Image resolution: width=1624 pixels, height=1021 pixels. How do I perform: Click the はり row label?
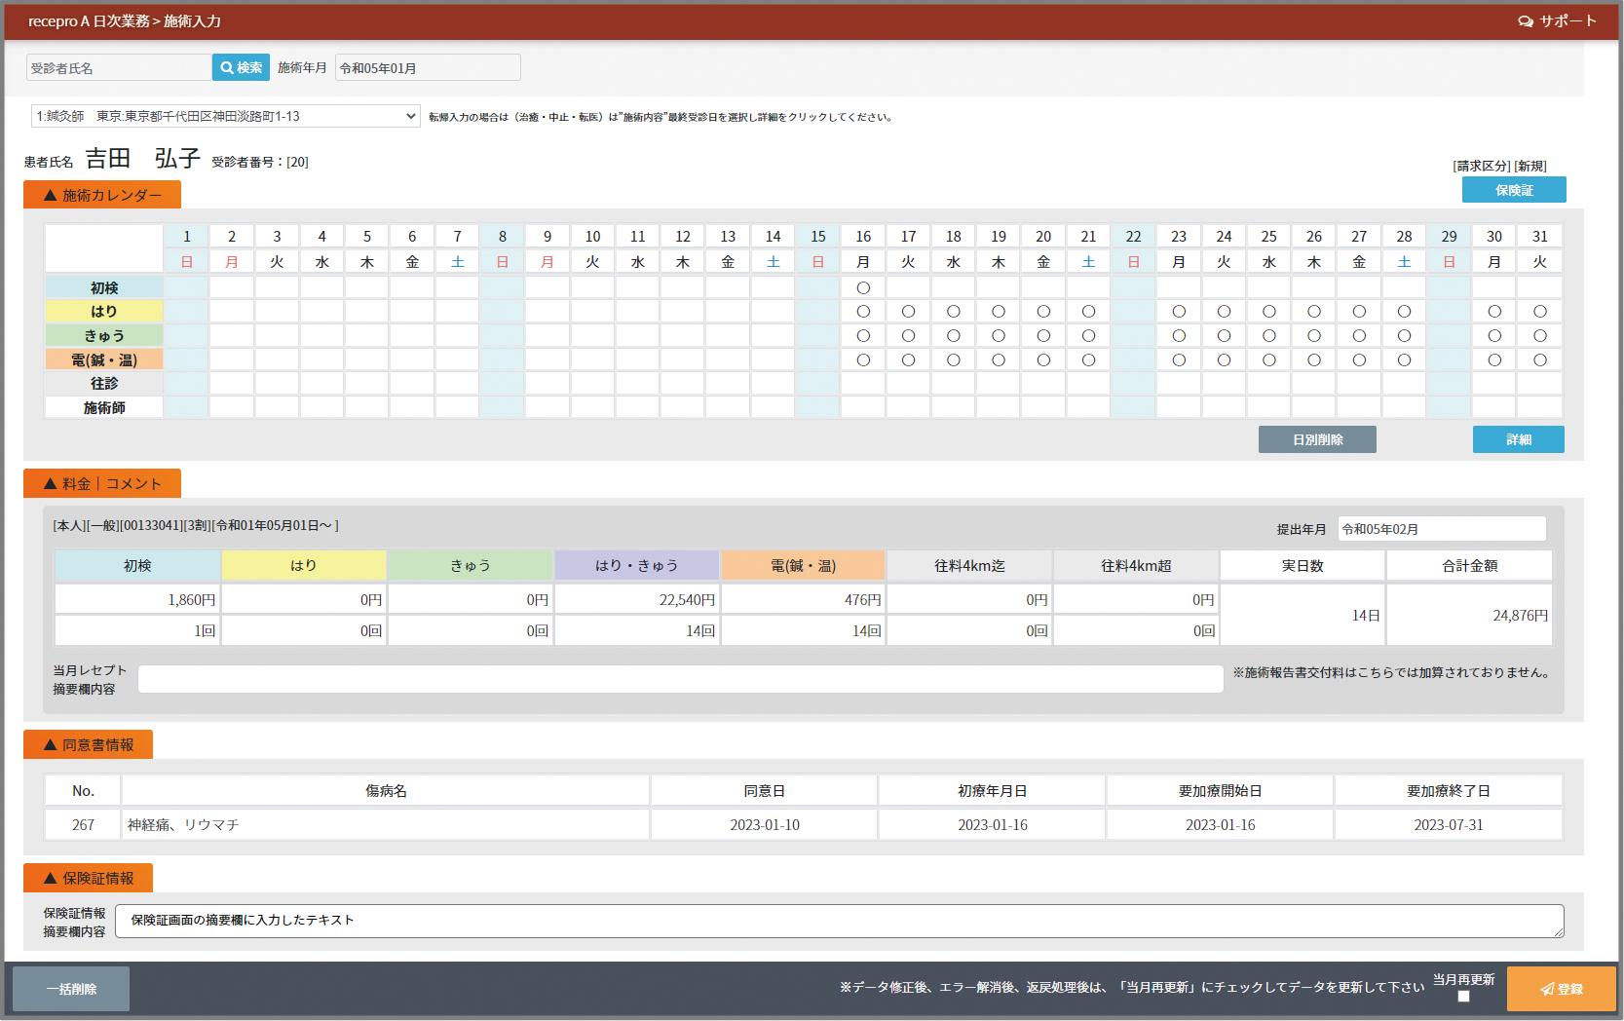(x=104, y=312)
